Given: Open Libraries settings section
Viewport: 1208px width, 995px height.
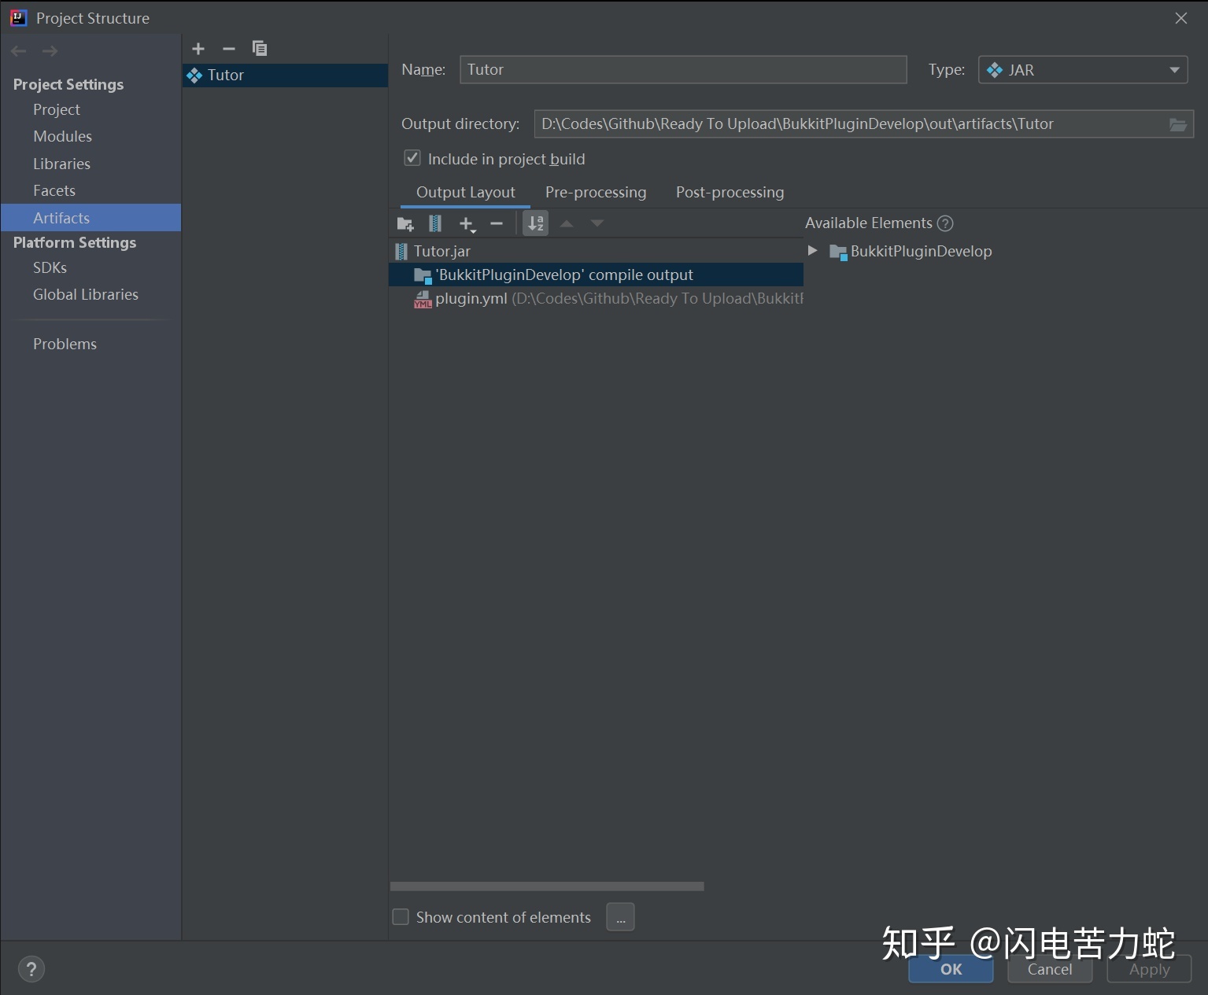Looking at the screenshot, I should tap(61, 164).
